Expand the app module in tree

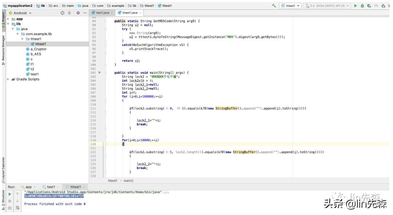(x=8, y=19)
